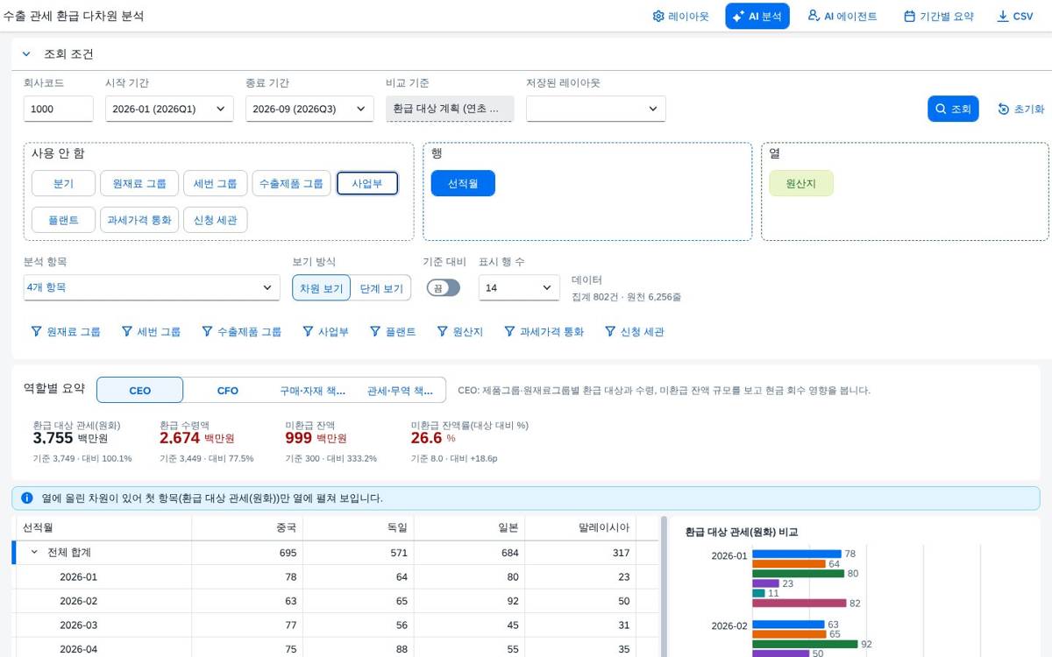The height and width of the screenshot is (657, 1052).
Task: Click the 일본 column header
Action: [470, 527]
